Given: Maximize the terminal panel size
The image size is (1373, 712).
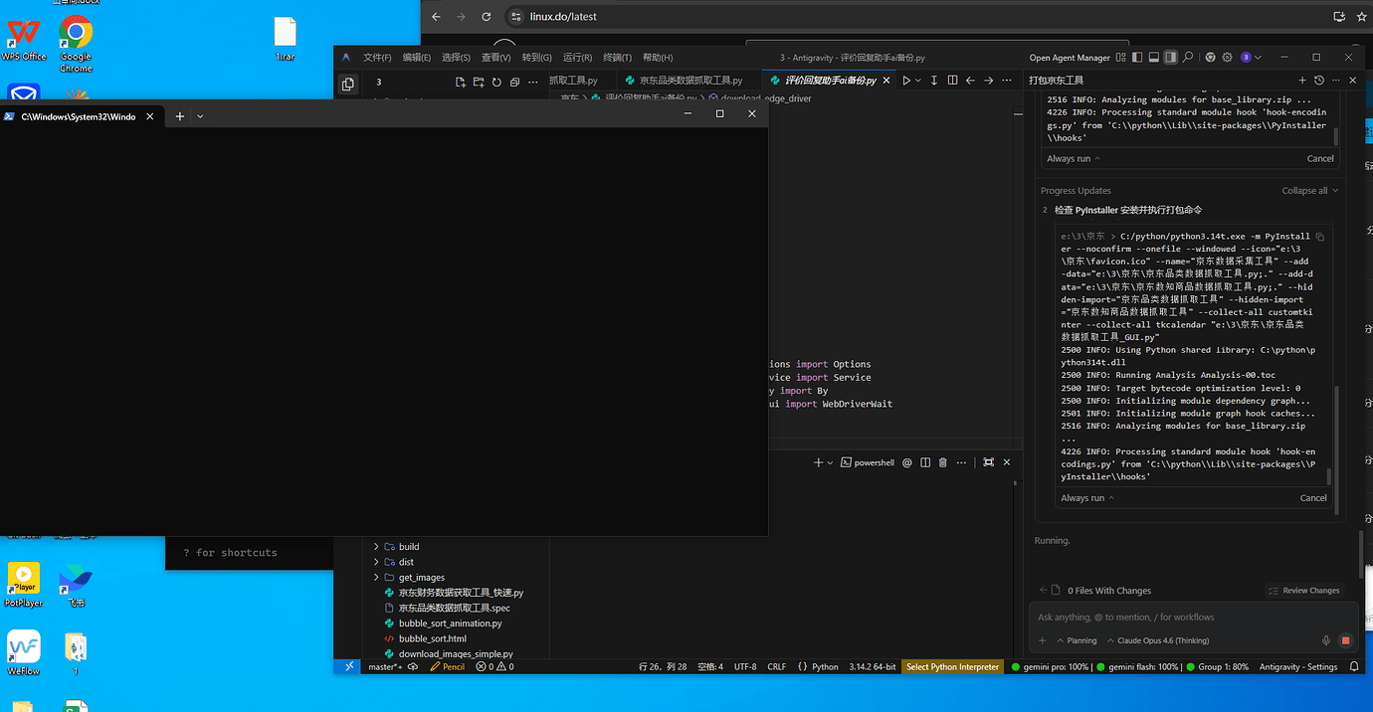Looking at the screenshot, I should [x=988, y=462].
